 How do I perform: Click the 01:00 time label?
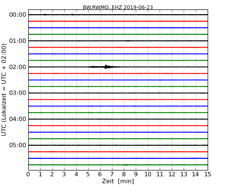(x=18, y=41)
